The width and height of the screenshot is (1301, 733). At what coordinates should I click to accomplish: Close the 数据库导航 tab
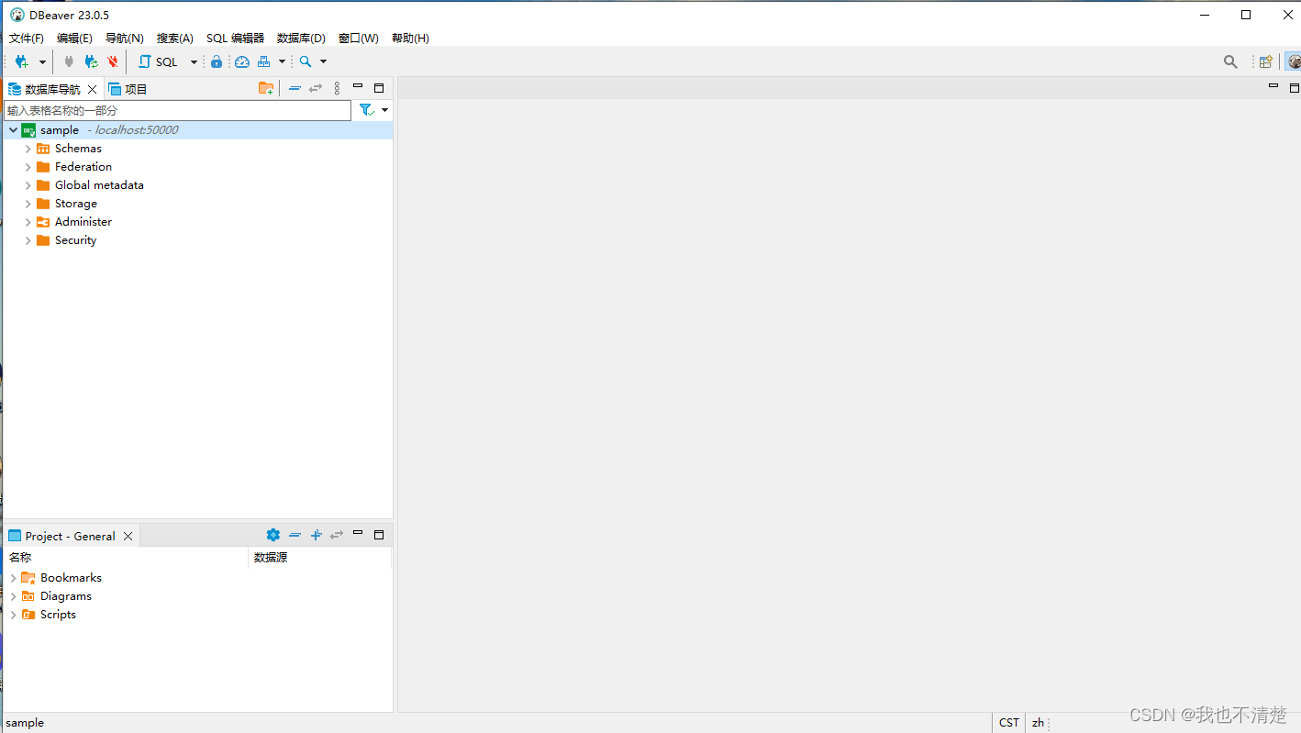(x=92, y=89)
